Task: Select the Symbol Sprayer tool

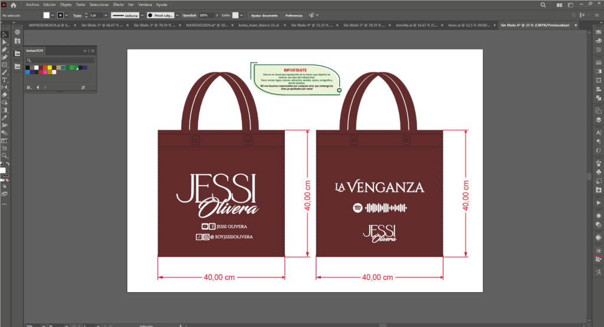Action: [x=5, y=125]
